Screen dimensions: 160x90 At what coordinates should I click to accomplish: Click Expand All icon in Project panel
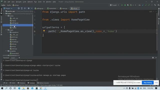coord(22,8)
